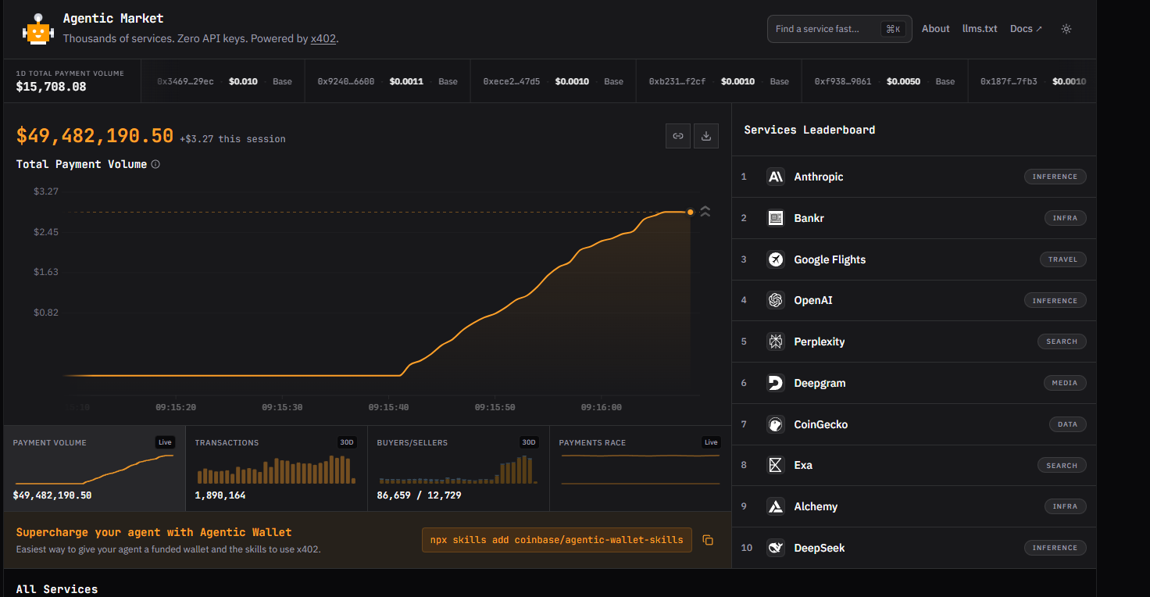Copy chart link using the link icon

click(x=677, y=136)
